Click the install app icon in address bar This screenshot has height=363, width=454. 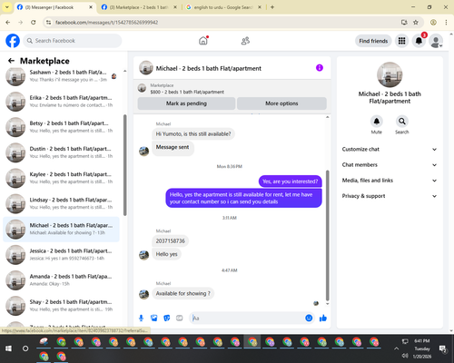pyautogui.click(x=404, y=22)
